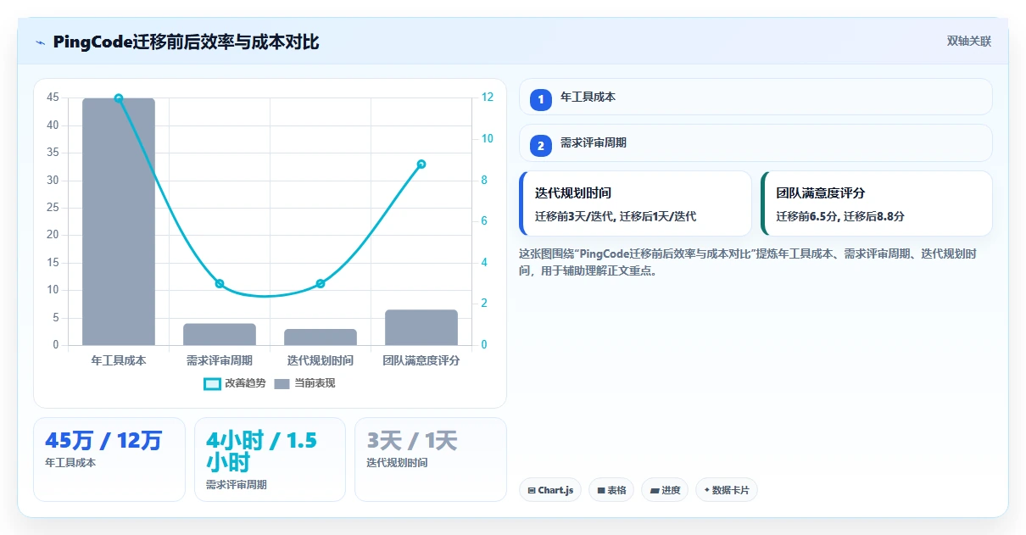Click the text 迁移前3天/迭代, 迁移后1天/迭代
This screenshot has width=1026, height=535.
tap(616, 216)
